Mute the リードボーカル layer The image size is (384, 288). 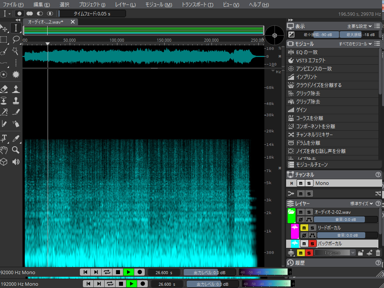coord(304,228)
